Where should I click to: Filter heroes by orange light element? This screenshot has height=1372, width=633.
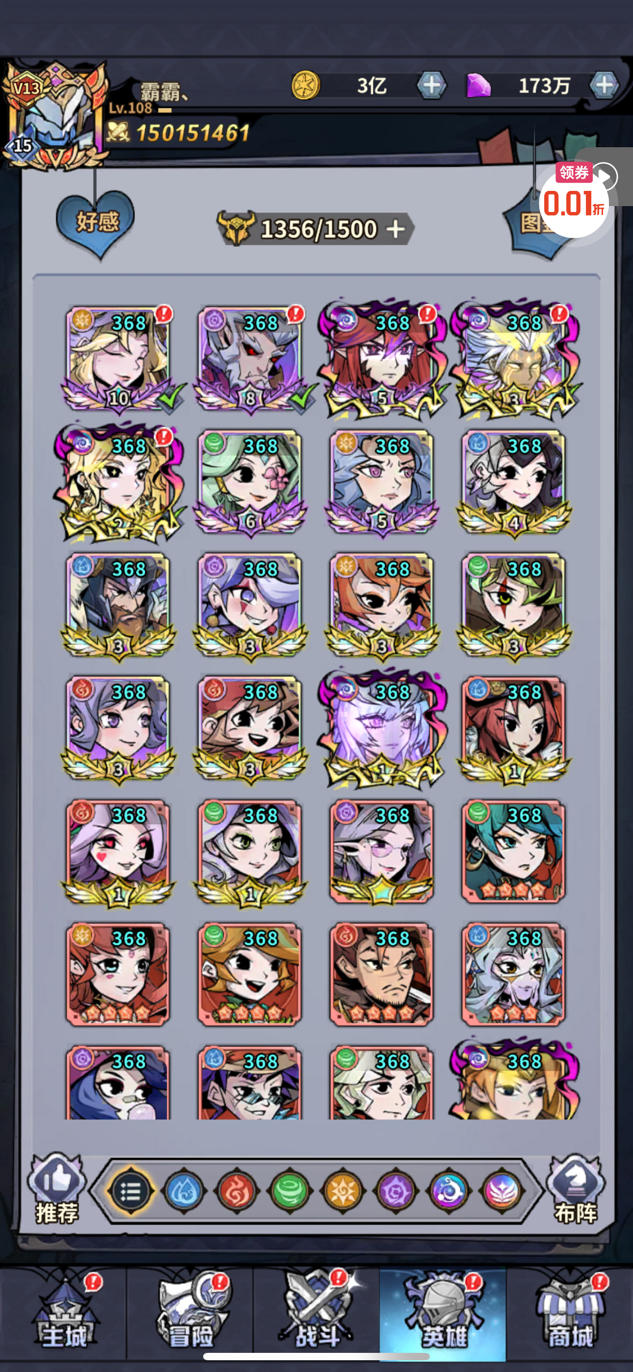point(343,1192)
